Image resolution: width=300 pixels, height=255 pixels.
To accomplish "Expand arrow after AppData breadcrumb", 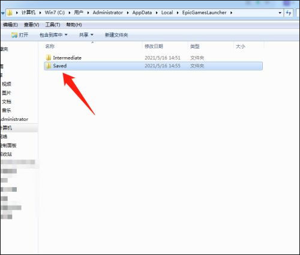I will click(x=157, y=13).
